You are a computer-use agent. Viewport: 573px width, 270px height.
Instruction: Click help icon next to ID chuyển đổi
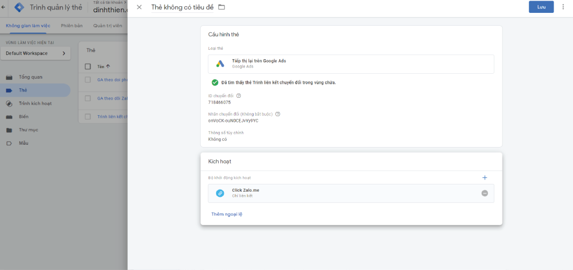[239, 96]
